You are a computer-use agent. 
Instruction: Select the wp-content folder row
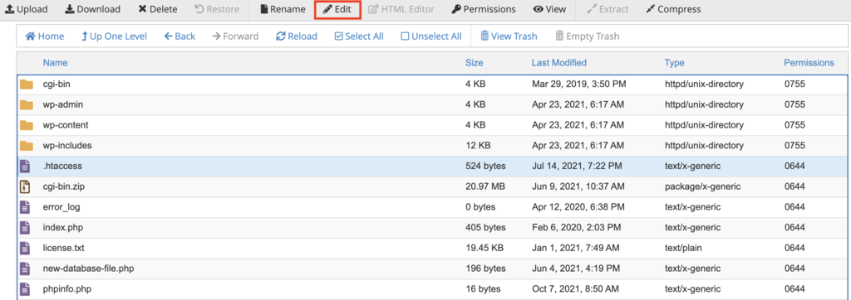432,125
